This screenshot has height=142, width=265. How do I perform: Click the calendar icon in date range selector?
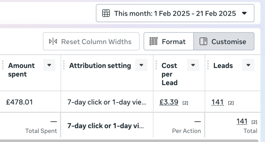tap(106, 13)
